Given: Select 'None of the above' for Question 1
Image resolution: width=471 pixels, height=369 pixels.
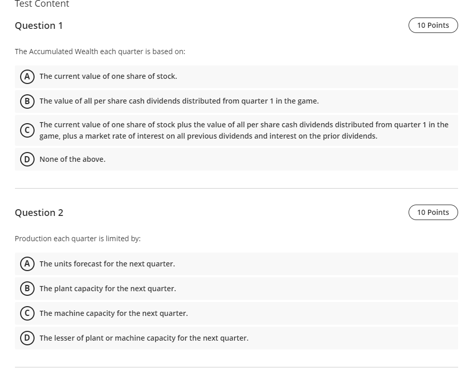Looking at the screenshot, I should 72,159.
